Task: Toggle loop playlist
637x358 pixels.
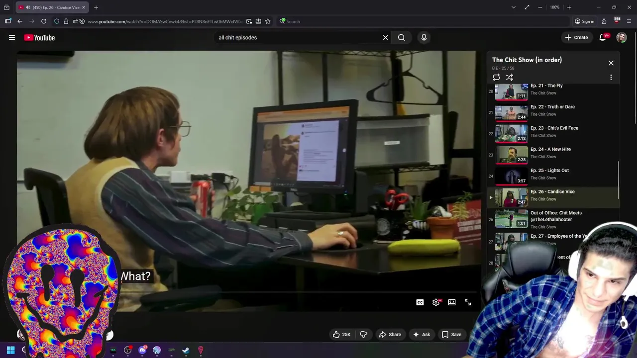Action: [496, 78]
